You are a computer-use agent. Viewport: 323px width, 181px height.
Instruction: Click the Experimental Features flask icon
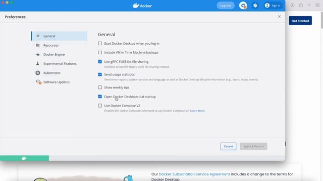38,63
